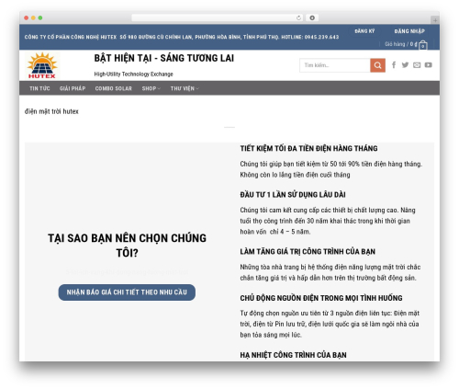Open the TIN TỨC menu item

tap(39, 88)
